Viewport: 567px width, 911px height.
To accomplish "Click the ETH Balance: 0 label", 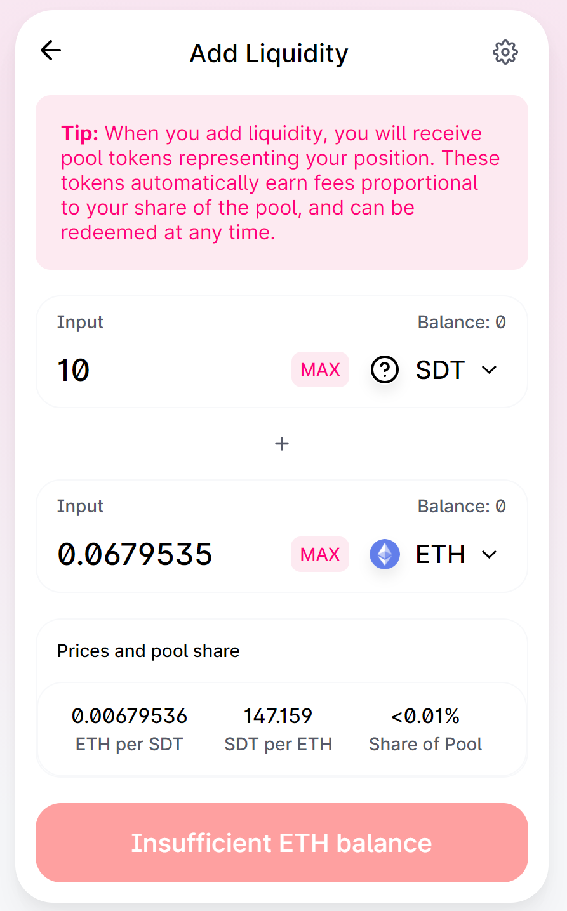I will [462, 506].
